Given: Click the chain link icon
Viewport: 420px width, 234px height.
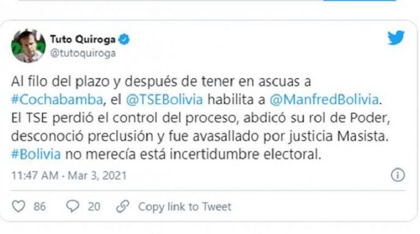Looking at the screenshot, I should (x=123, y=206).
